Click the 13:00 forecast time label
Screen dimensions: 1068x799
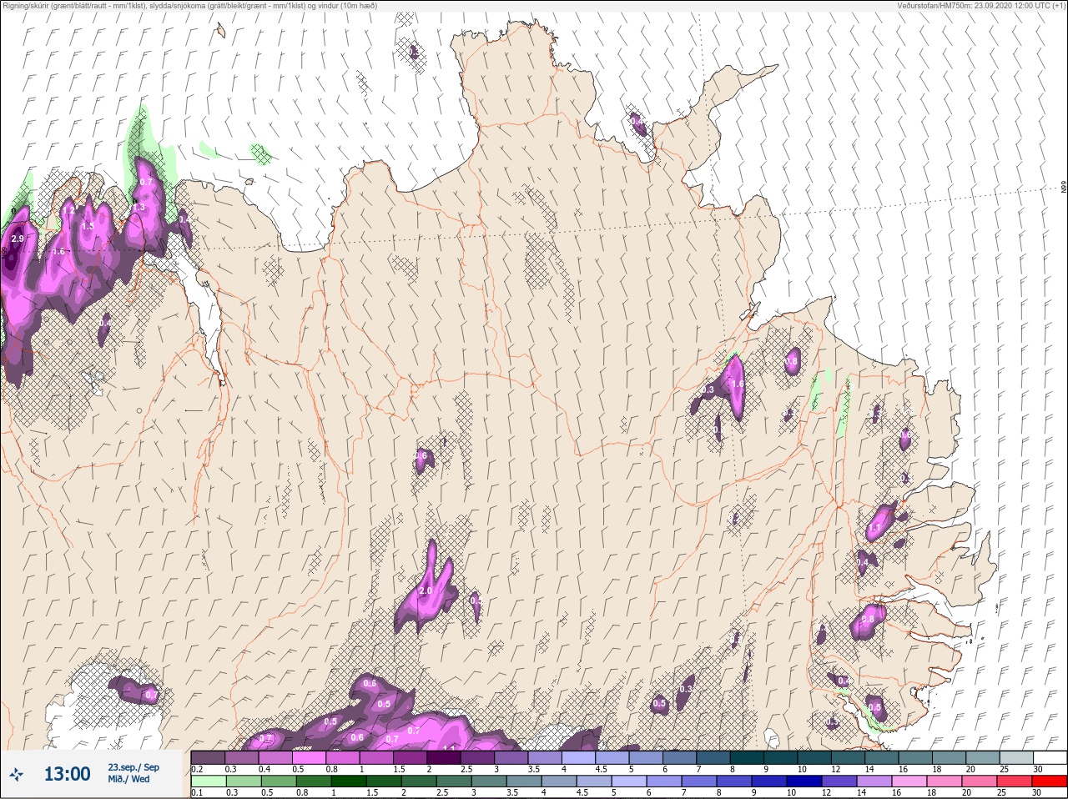pos(67,774)
